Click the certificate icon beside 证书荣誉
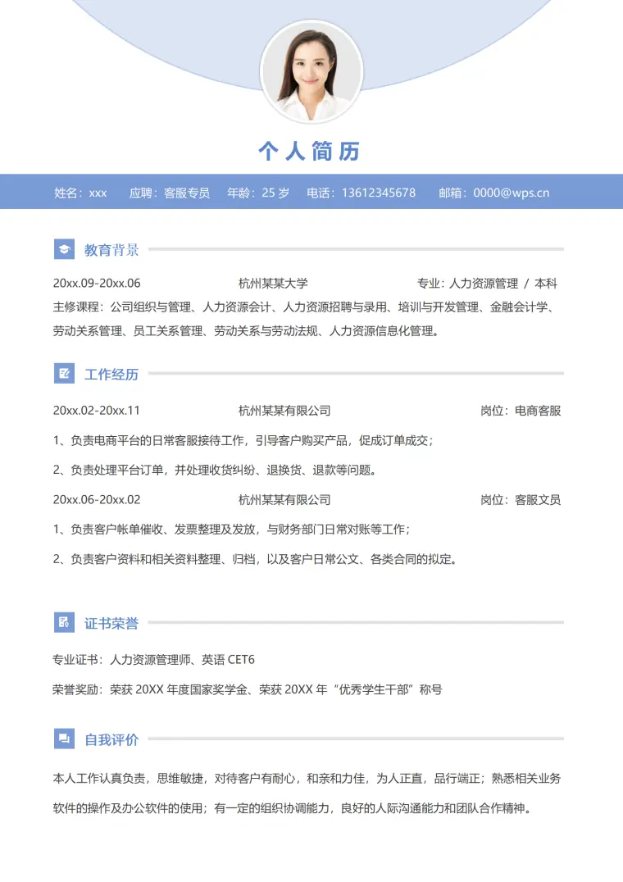 tap(64, 623)
